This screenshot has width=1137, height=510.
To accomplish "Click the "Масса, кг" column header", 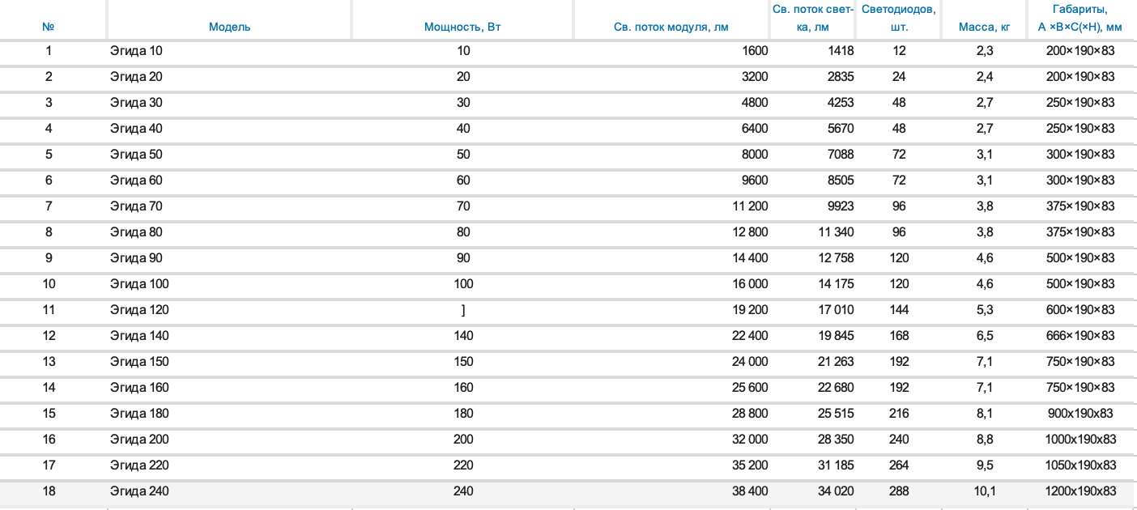I will [x=984, y=27].
